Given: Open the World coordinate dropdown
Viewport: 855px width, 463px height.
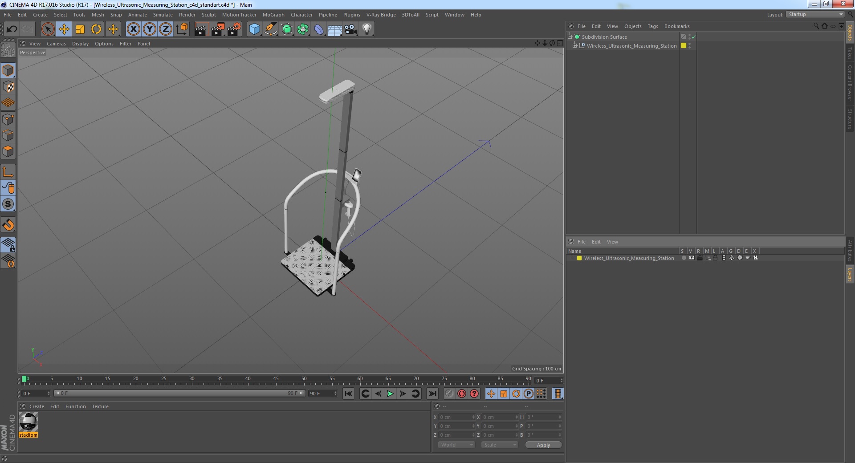Looking at the screenshot, I should [456, 445].
